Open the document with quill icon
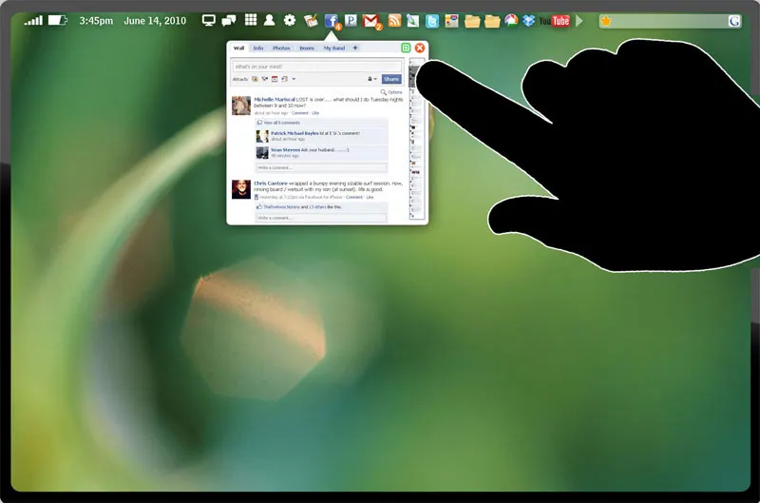 (x=412, y=20)
